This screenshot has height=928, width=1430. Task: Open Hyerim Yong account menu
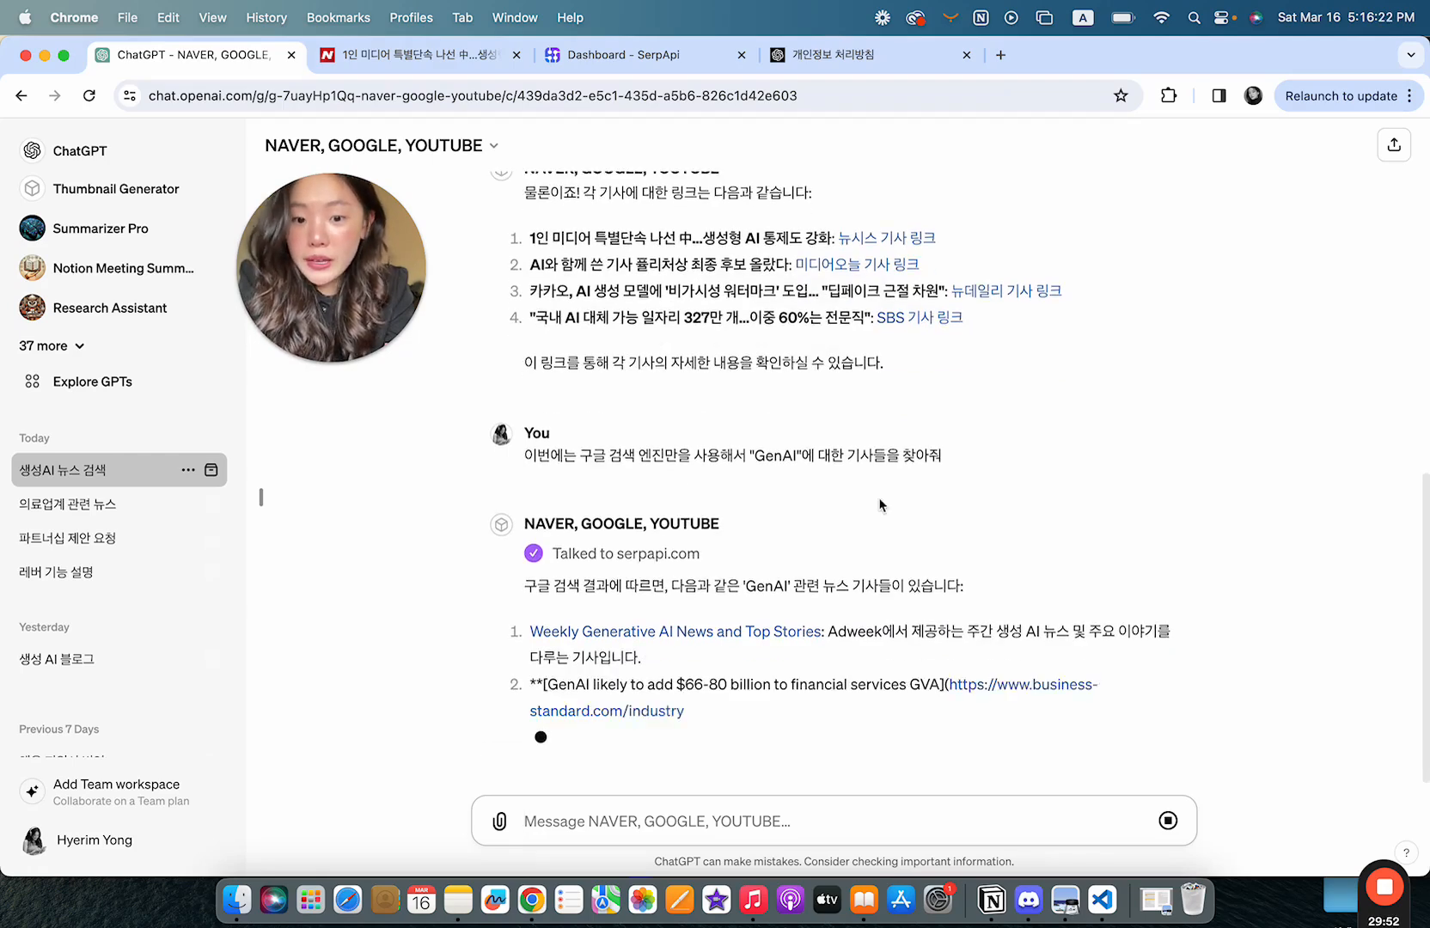tap(119, 840)
